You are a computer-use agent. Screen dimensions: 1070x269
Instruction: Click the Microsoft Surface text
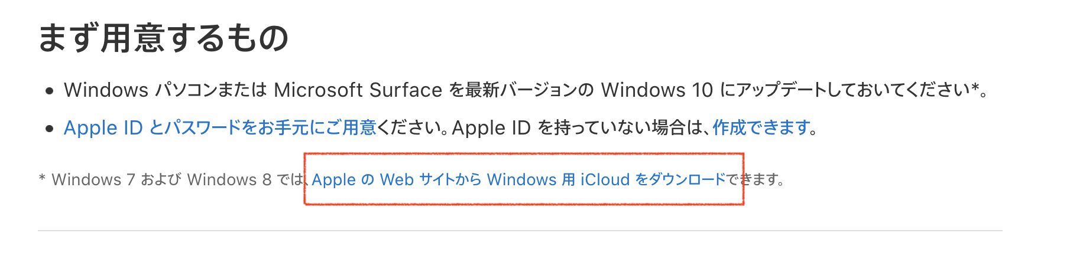tap(358, 90)
